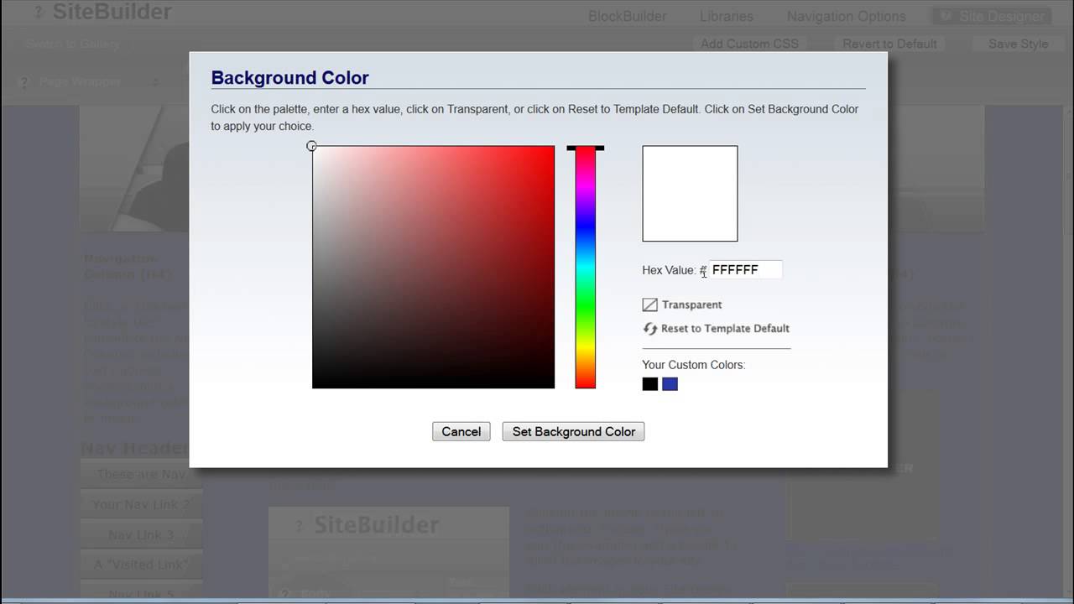Viewport: 1074px width, 604px height.
Task: Open the Page Wrapper dropdown
Action: tap(154, 82)
